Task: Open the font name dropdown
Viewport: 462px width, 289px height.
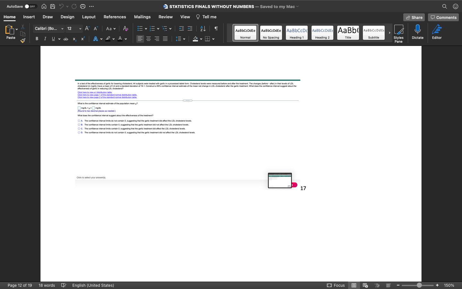Action: 62,29
